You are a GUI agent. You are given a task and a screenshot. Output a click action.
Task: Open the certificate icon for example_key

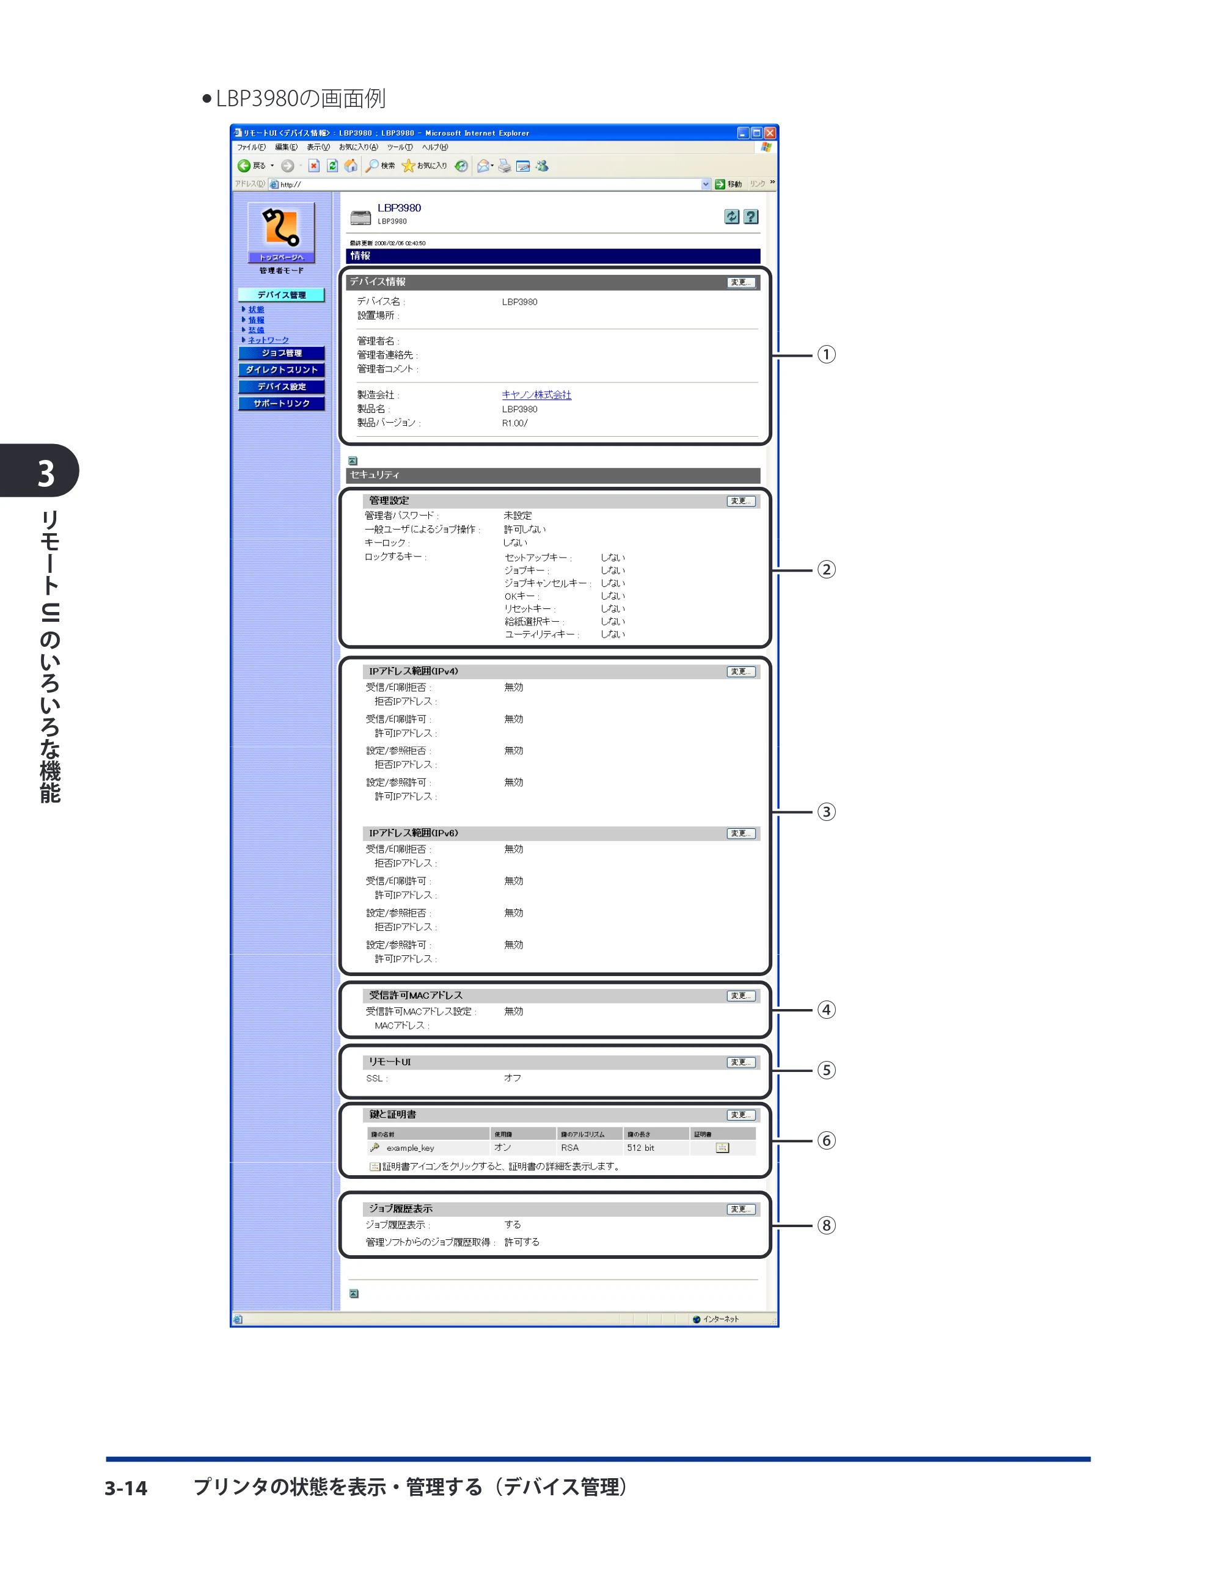coord(722,1147)
